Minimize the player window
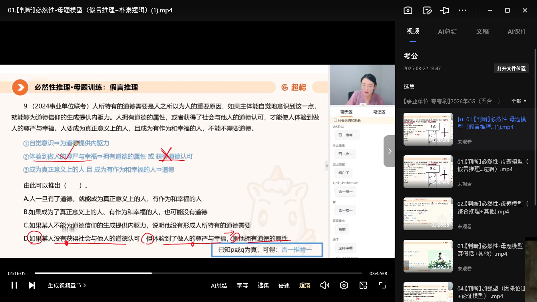 pyautogui.click(x=490, y=10)
